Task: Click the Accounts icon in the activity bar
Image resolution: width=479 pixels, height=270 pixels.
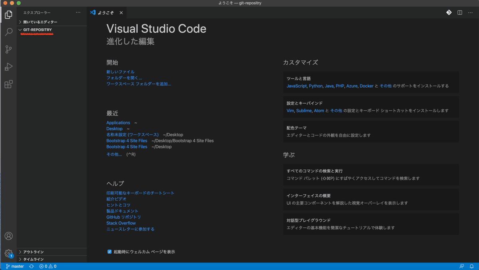Action: [x=8, y=236]
